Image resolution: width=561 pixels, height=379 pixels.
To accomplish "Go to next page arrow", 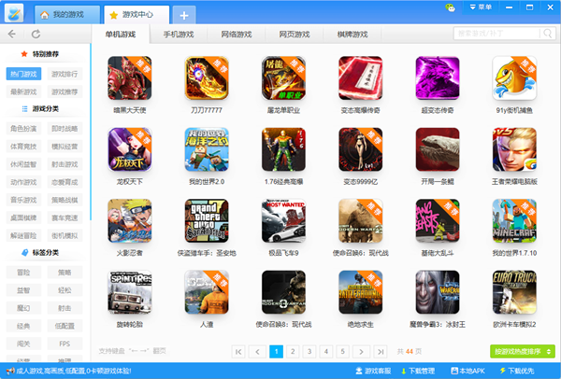I will (x=361, y=352).
